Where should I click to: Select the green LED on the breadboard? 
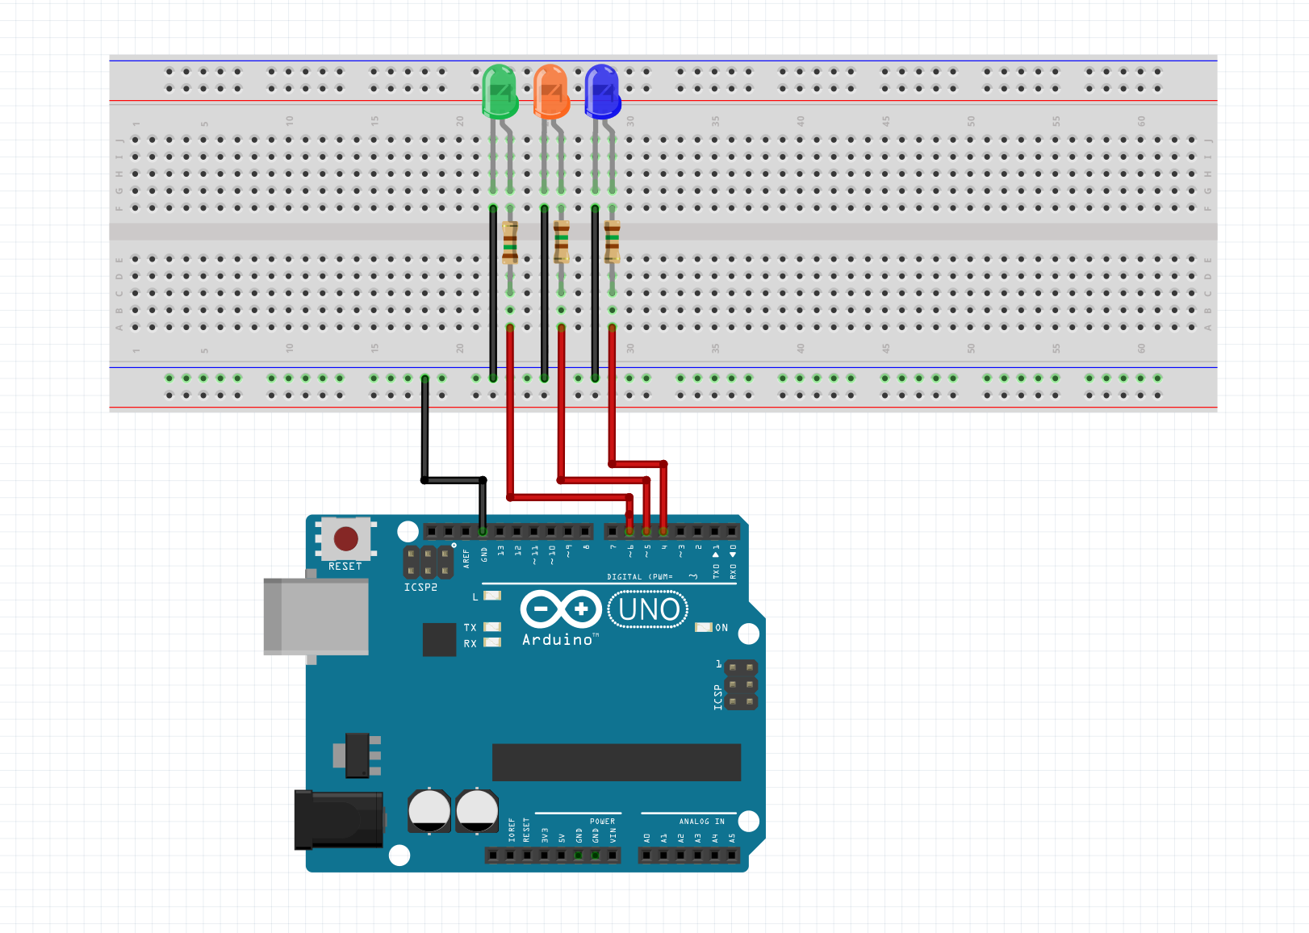click(x=500, y=91)
